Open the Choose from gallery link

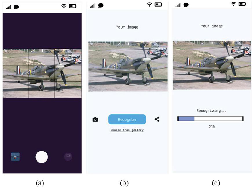tap(127, 130)
